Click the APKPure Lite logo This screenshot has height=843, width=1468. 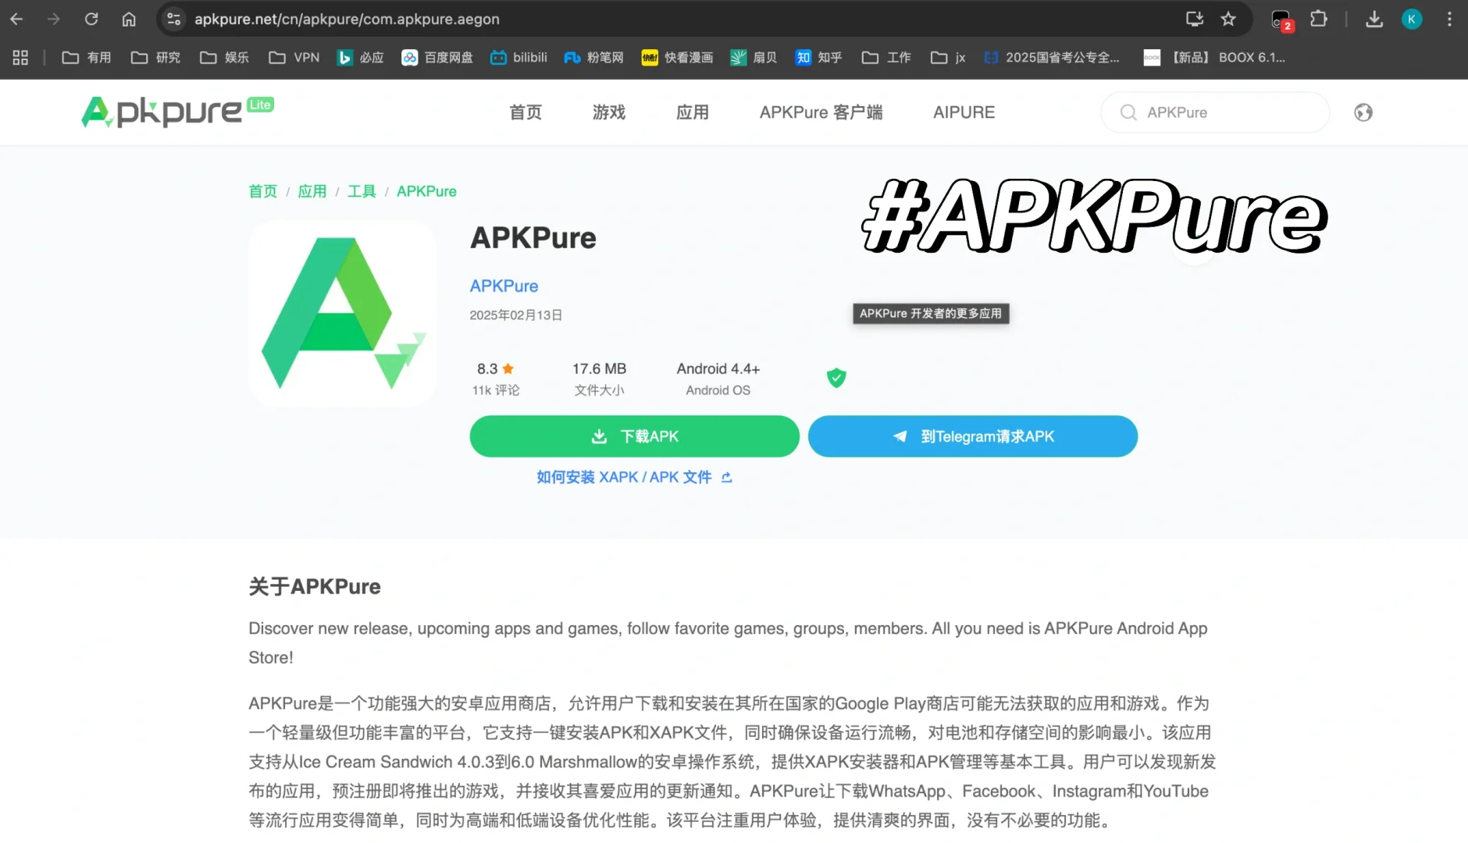pyautogui.click(x=177, y=112)
